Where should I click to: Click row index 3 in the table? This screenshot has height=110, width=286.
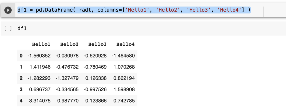click(21, 90)
